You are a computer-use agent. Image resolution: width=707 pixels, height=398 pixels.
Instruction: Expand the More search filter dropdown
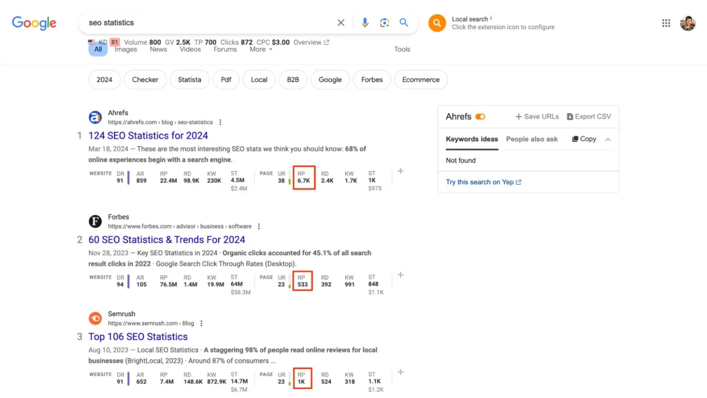tap(260, 50)
